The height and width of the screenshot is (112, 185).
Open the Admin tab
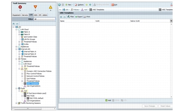[x=45, y=15]
